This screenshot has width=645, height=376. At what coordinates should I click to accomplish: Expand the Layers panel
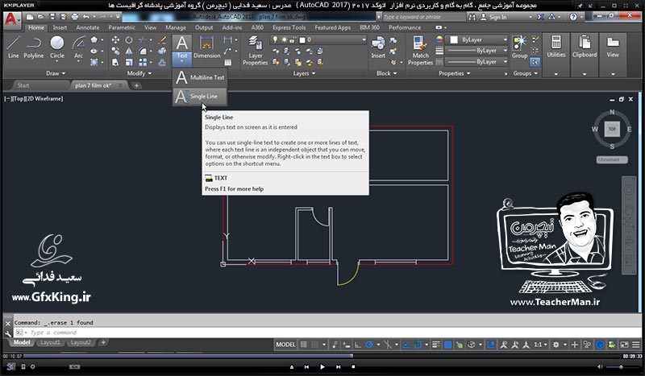[x=304, y=73]
